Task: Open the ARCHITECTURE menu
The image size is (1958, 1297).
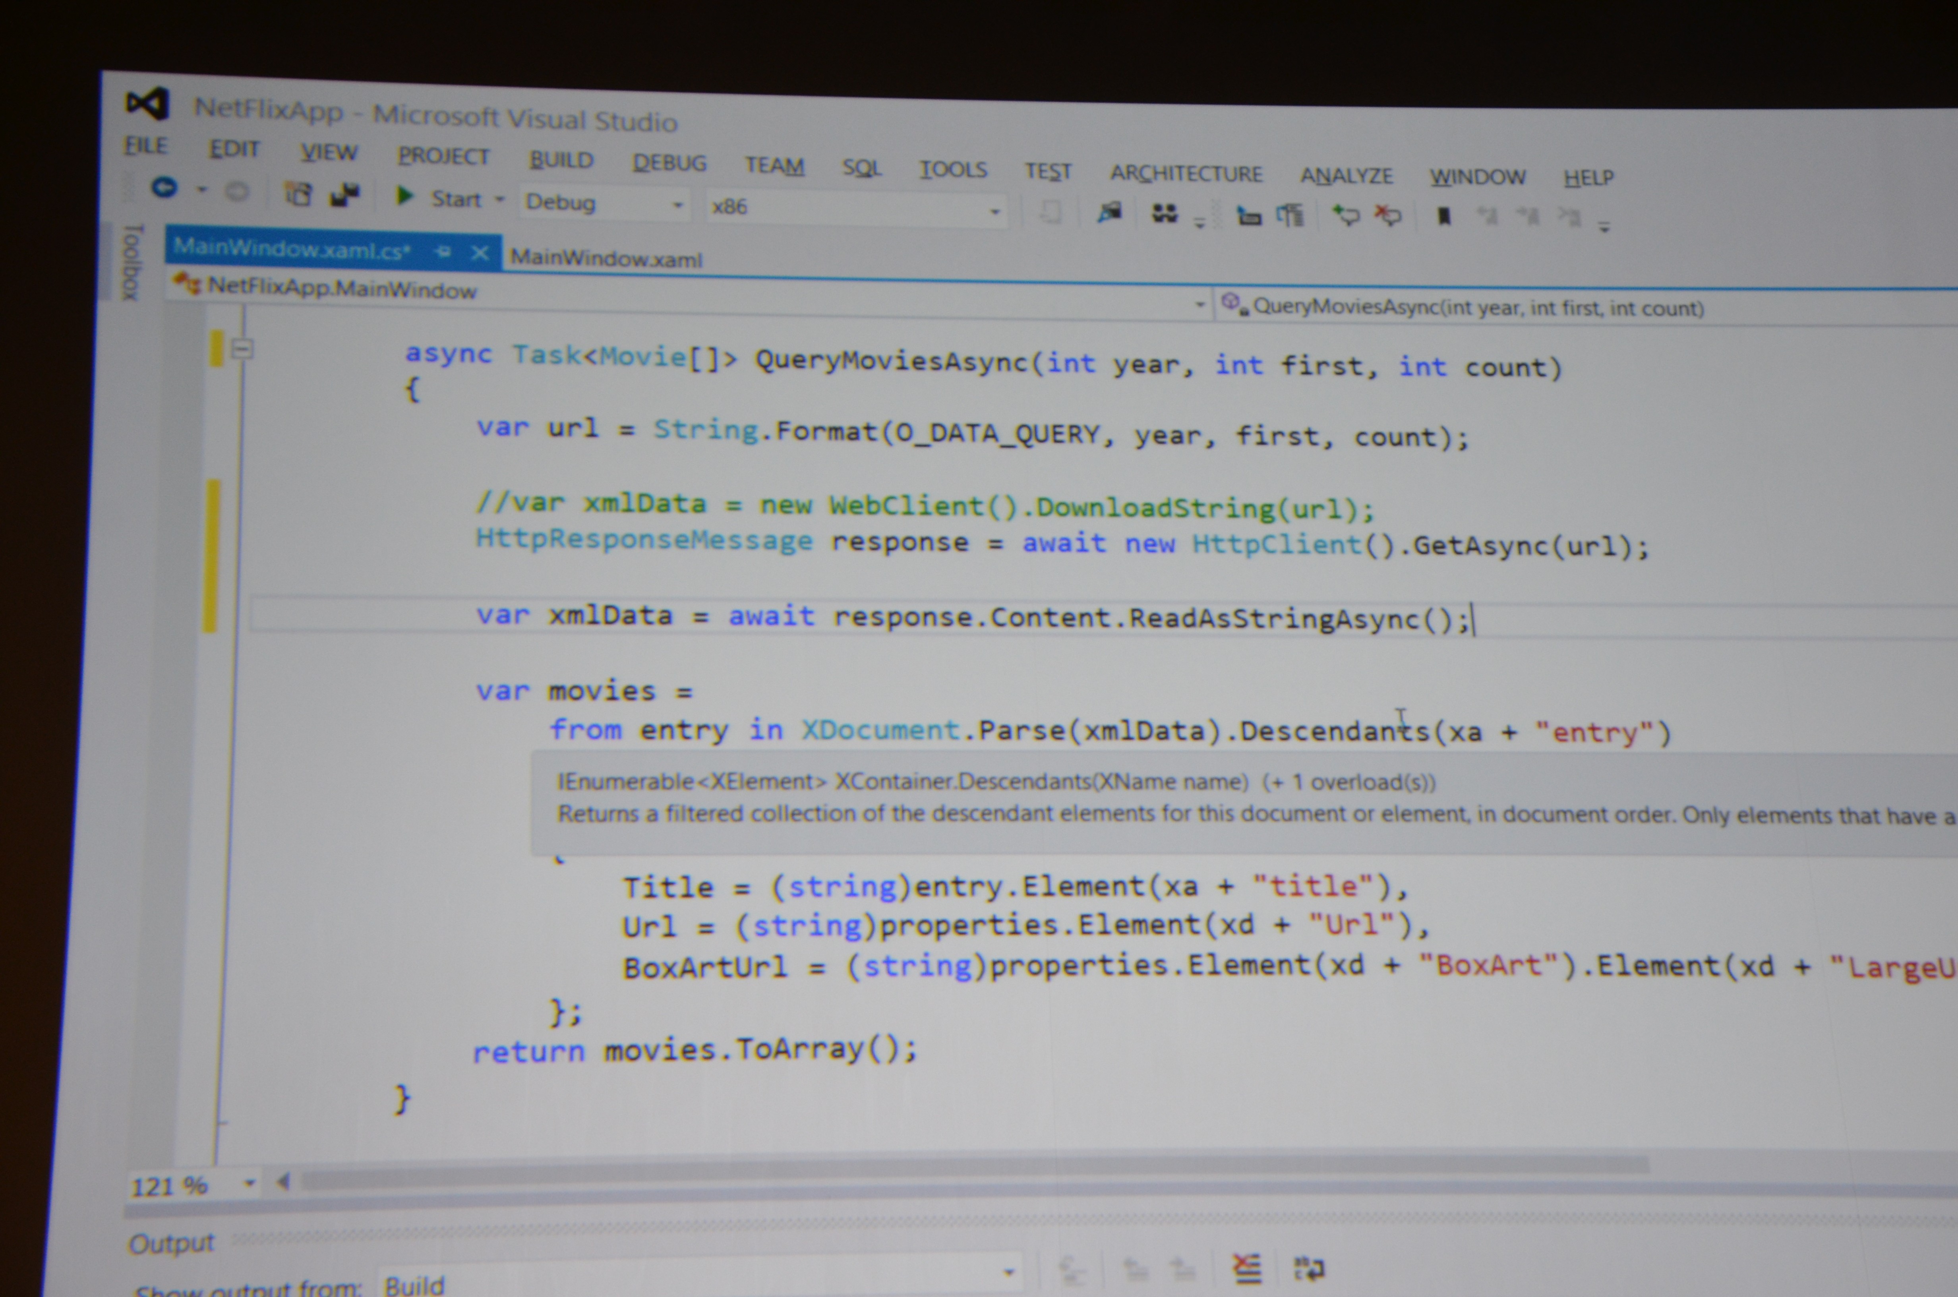Action: tap(1186, 173)
